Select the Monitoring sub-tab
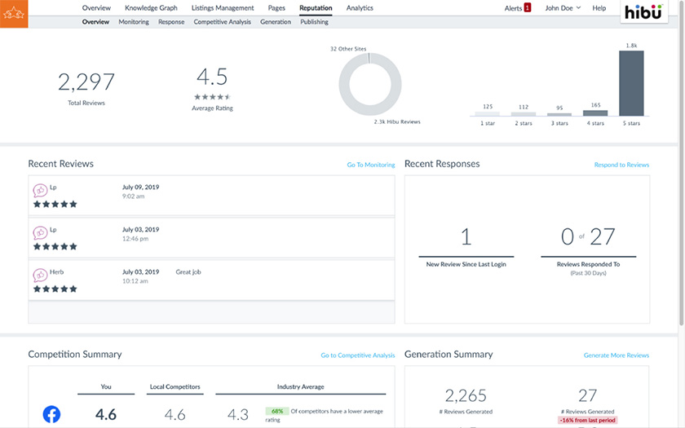 pyautogui.click(x=134, y=22)
